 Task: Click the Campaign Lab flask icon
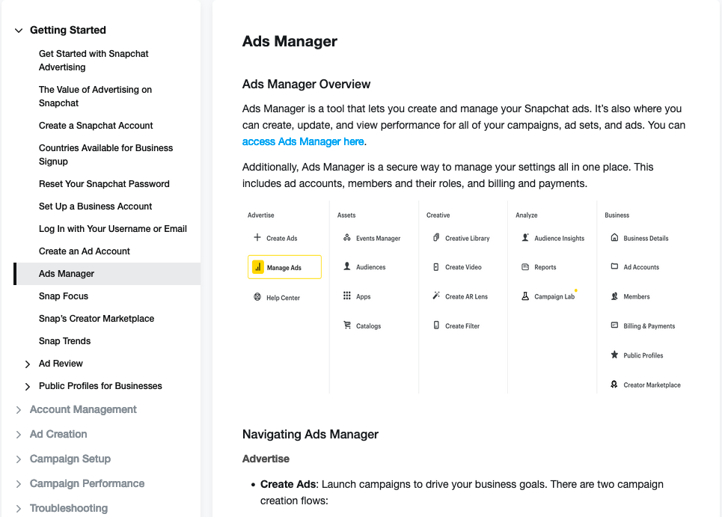click(525, 296)
